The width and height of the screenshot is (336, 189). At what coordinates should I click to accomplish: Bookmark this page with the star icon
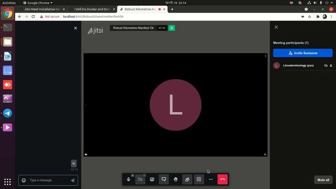[x=309, y=16]
